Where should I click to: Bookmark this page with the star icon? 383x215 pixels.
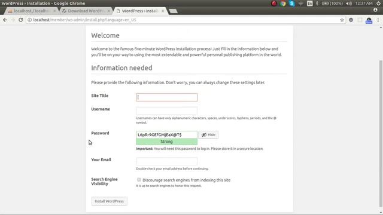[x=342, y=20]
